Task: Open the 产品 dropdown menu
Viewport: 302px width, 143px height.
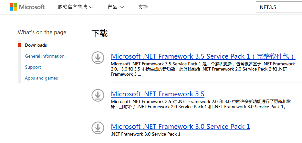Action: click(116, 7)
